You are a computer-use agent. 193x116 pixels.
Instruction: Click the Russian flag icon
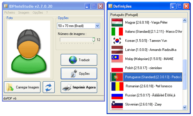click(x=117, y=95)
